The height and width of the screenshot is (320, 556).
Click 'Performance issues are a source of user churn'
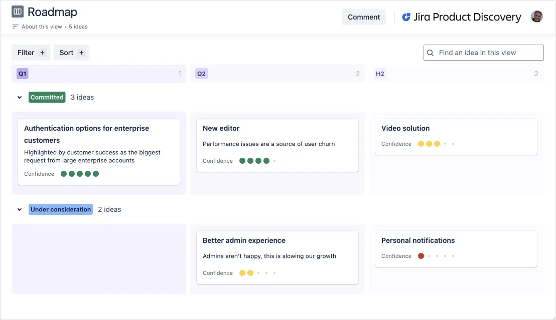pyautogui.click(x=269, y=144)
